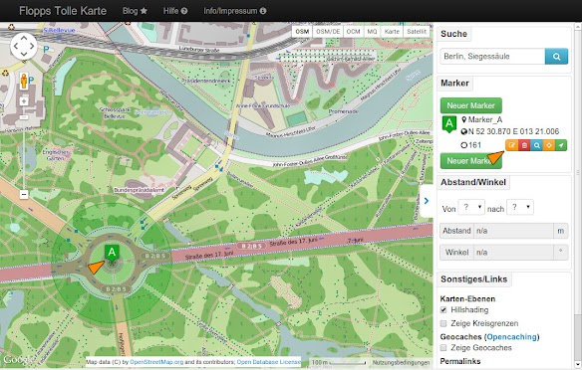
Task: Click the Marker_A name text
Action: click(485, 119)
